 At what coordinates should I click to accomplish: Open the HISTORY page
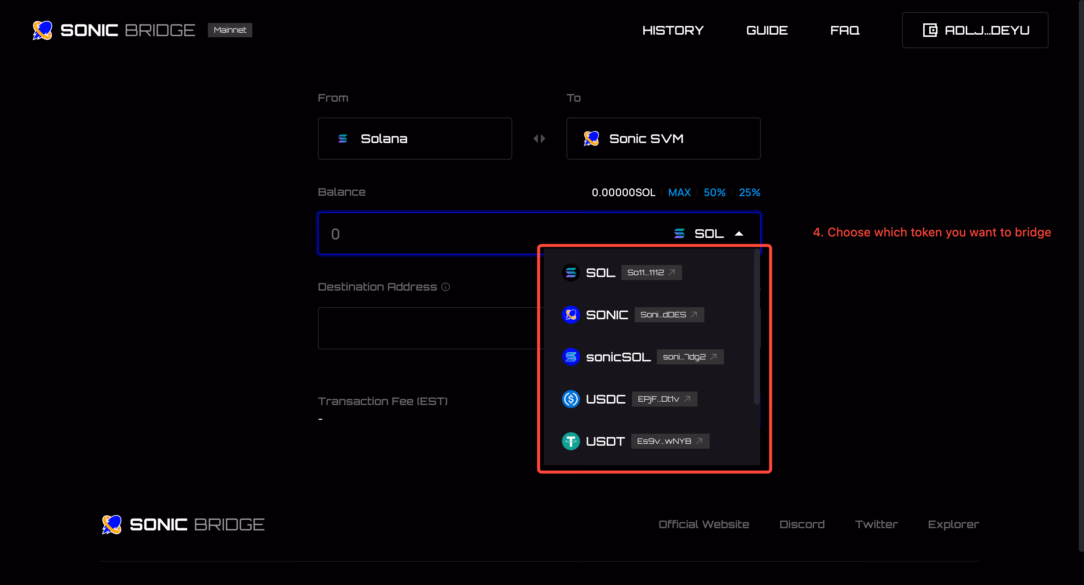(x=673, y=30)
